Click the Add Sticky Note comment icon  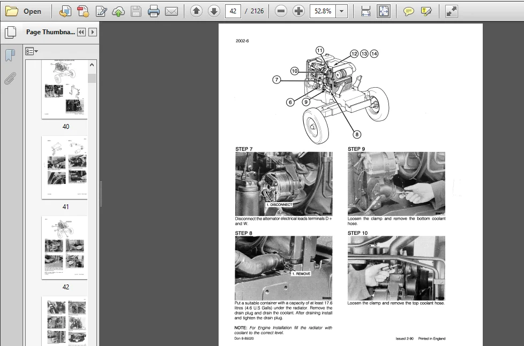(x=408, y=11)
